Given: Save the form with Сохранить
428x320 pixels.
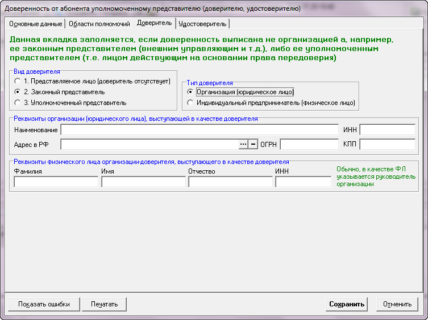Looking at the screenshot, I should (x=347, y=304).
